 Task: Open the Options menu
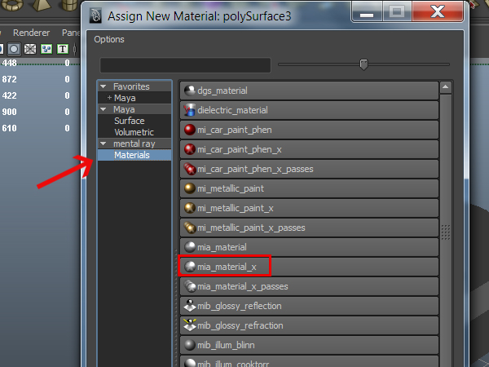point(109,39)
